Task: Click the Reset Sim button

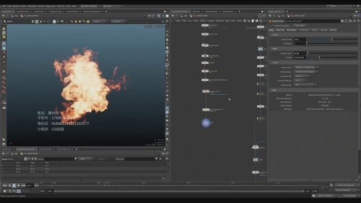Action: tap(300, 26)
